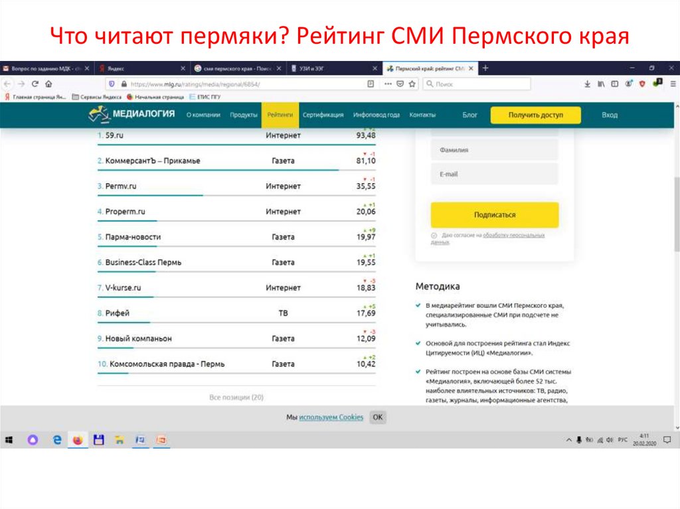Open the Windows Start menu
The height and width of the screenshot is (509, 680).
[x=9, y=440]
